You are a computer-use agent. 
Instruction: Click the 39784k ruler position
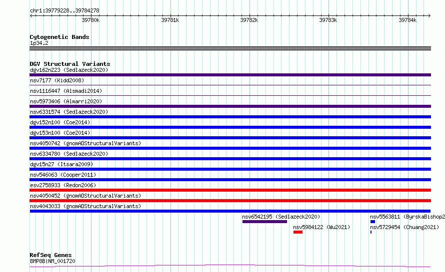pyautogui.click(x=407, y=20)
